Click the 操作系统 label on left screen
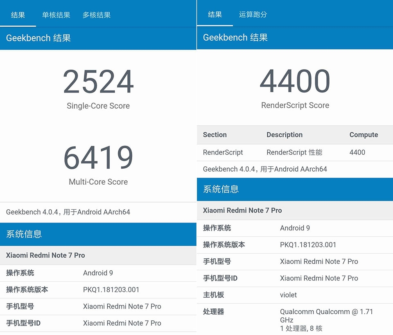 coord(20,273)
